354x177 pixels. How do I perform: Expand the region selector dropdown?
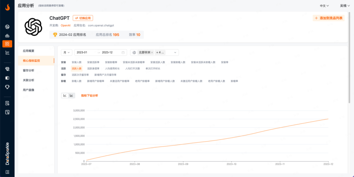click(x=175, y=53)
